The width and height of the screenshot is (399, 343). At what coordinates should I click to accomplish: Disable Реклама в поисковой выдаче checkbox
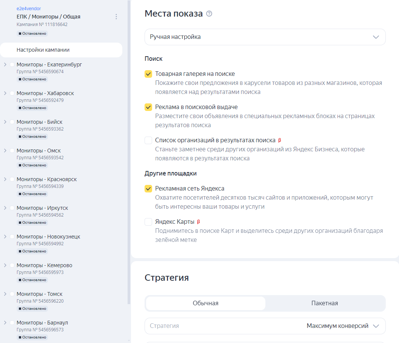(x=148, y=107)
